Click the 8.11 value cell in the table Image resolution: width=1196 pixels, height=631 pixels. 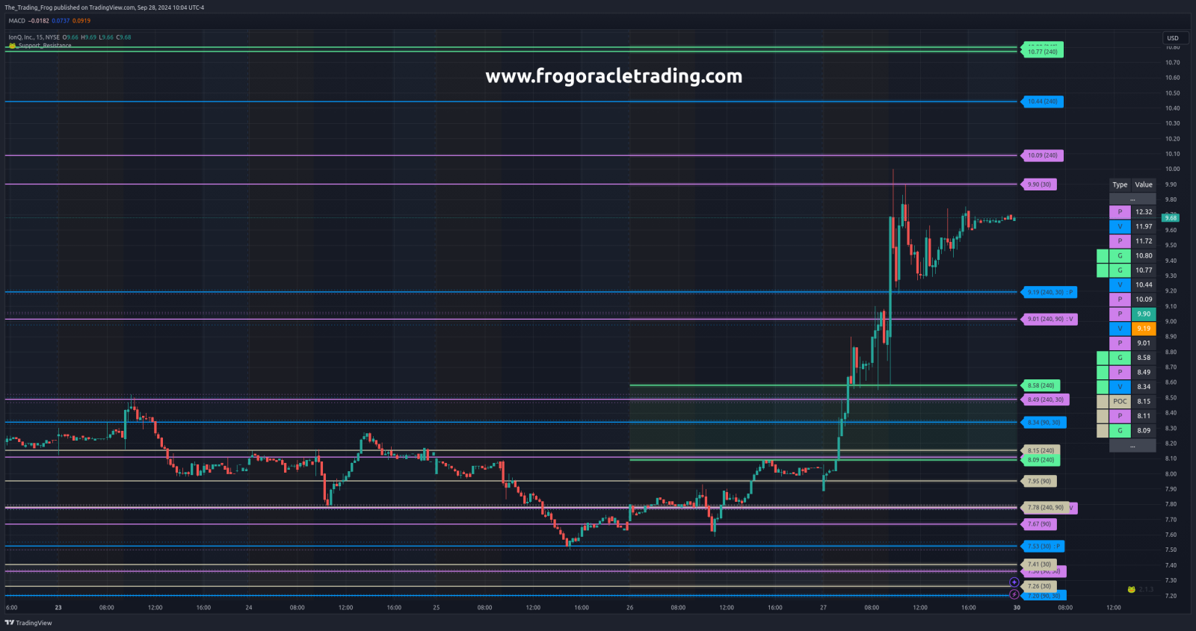point(1144,416)
